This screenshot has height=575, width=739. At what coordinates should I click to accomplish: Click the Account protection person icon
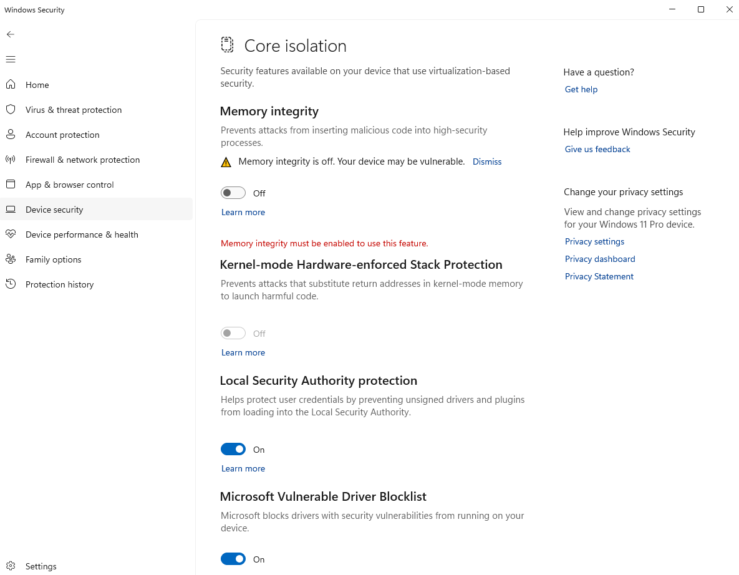[11, 135]
